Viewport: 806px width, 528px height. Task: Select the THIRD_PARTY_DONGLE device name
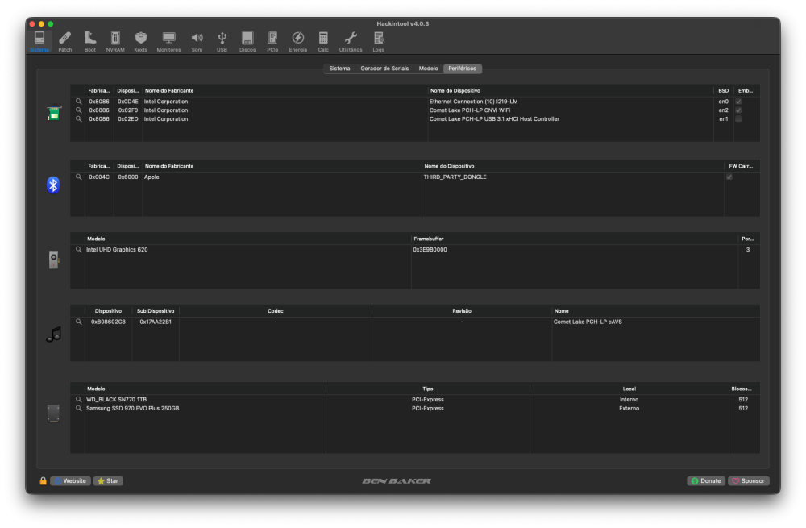pos(455,177)
